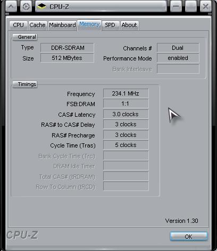Click the Frequency field showing 234.1 MHz
The image size is (217, 251).
pos(126,93)
